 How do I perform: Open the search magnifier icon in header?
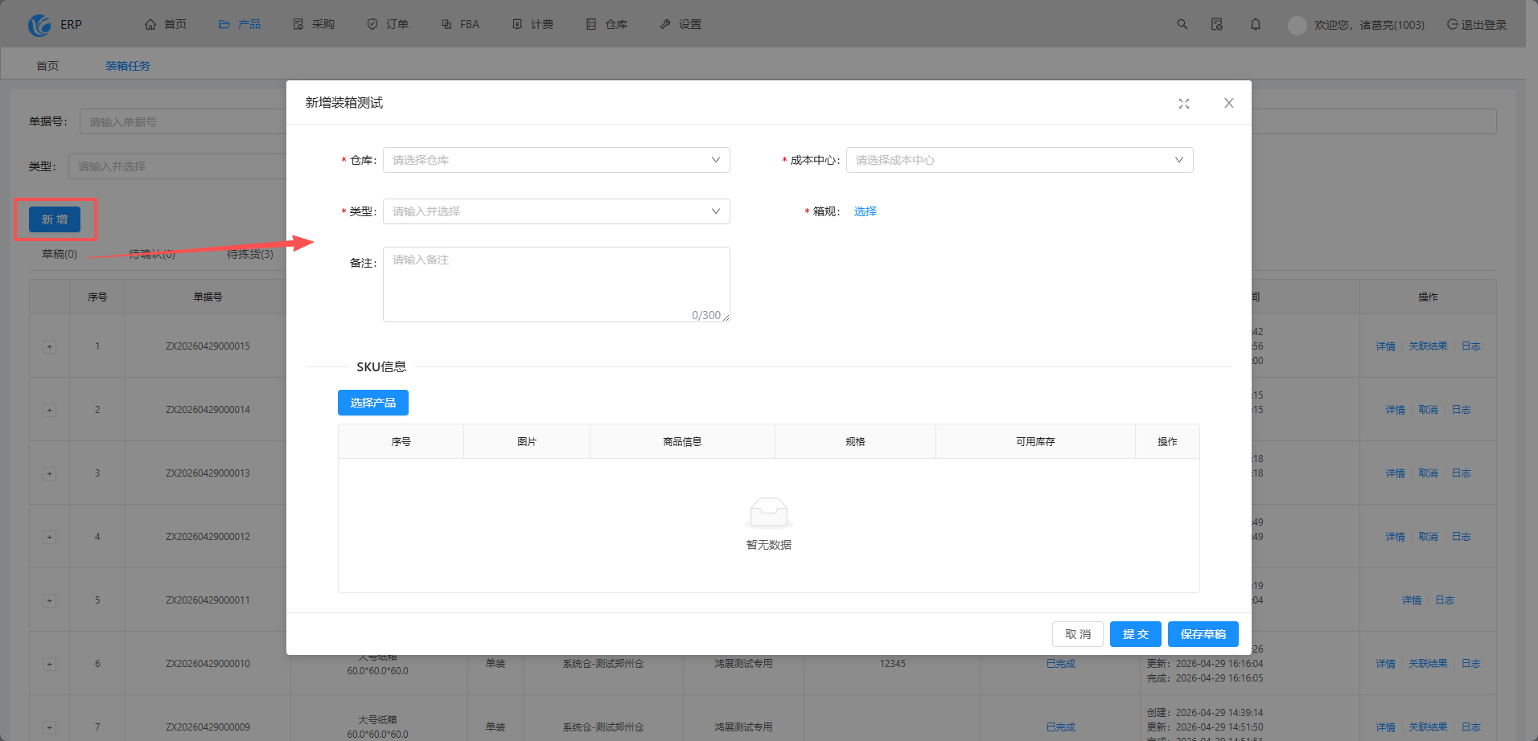1182,24
